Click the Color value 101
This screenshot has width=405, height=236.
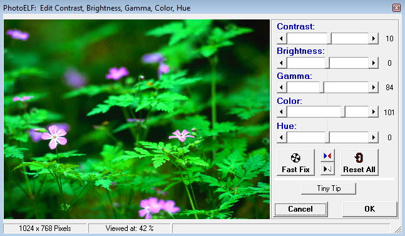point(389,112)
